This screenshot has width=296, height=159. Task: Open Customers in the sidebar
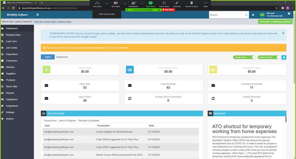click(17, 61)
